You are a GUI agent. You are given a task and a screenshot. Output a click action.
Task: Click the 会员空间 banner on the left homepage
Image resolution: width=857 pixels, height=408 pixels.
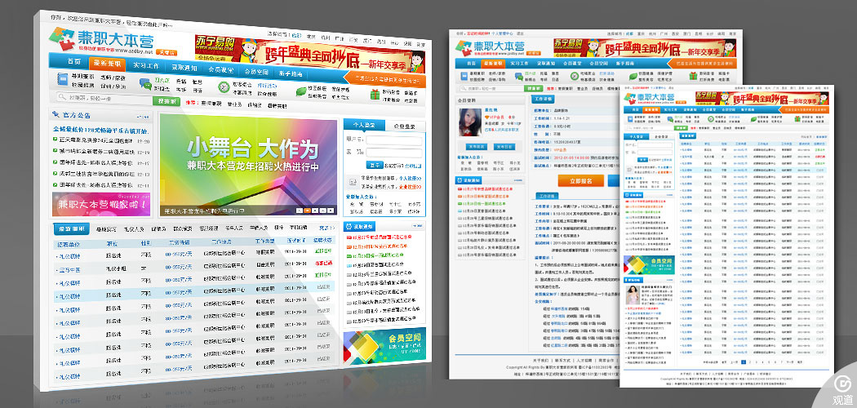click(x=384, y=346)
